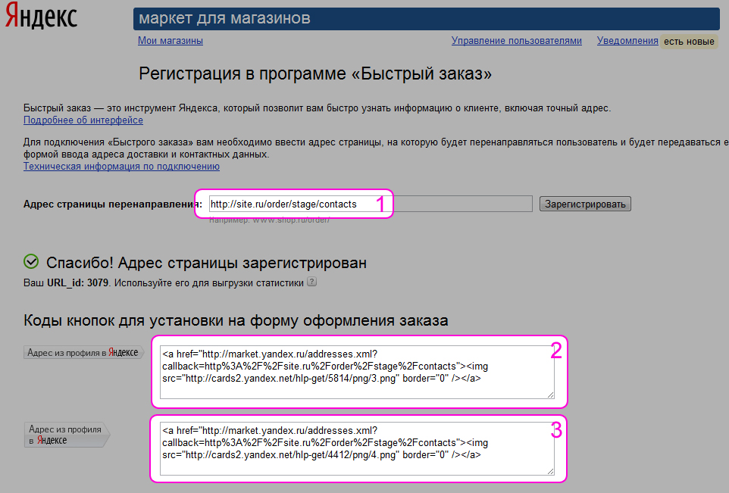The height and width of the screenshot is (493, 729).
Task: Open the Уведомления link
Action: 627,41
